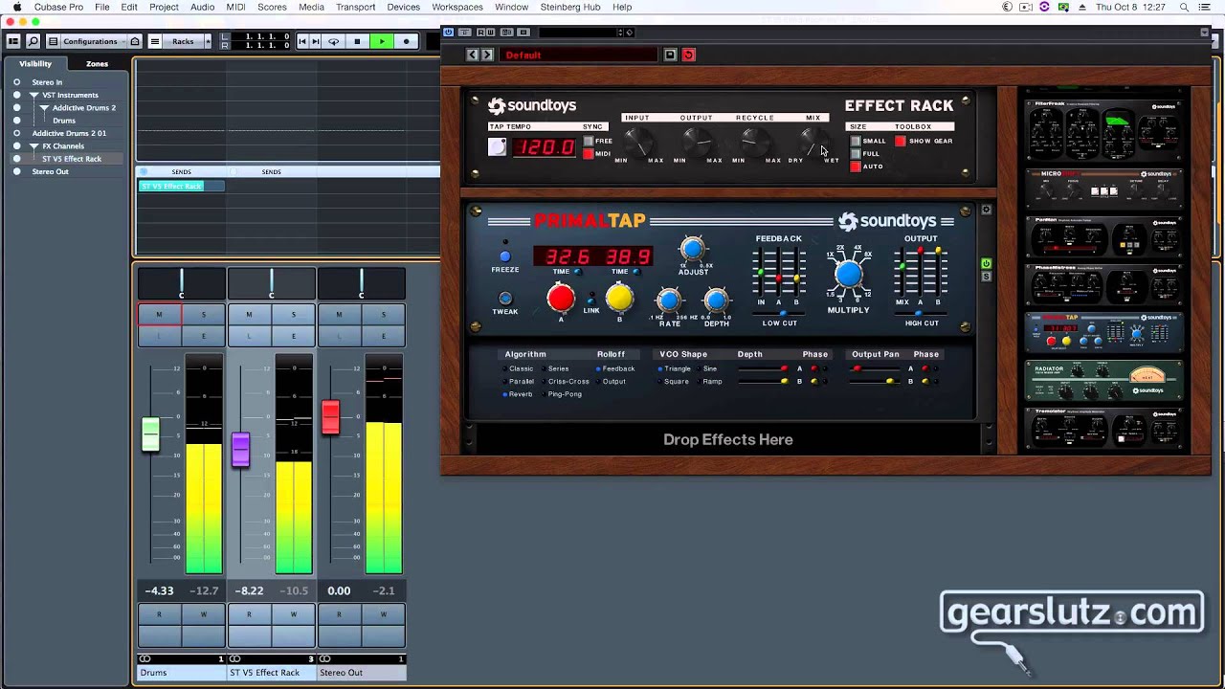Click the Record button in the transport
The width and height of the screenshot is (1225, 689).
(407, 41)
